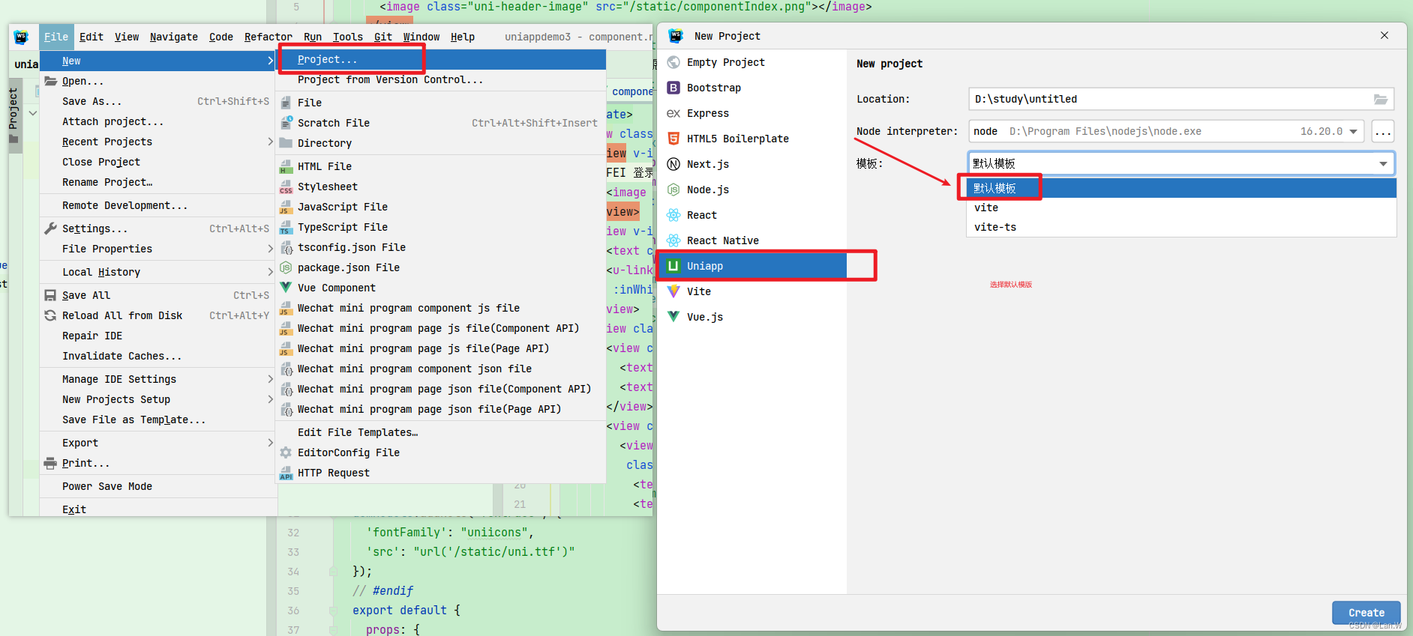Screen dimensions: 1413x636
Task: Click the Create button
Action: click(x=1366, y=613)
